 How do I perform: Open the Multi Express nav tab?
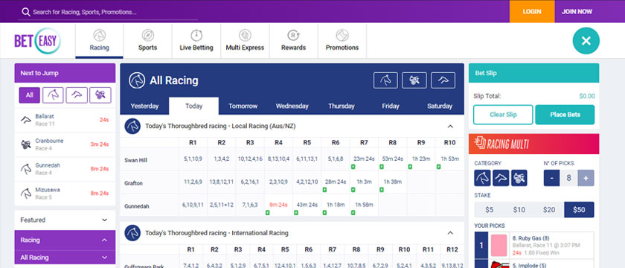tap(245, 41)
